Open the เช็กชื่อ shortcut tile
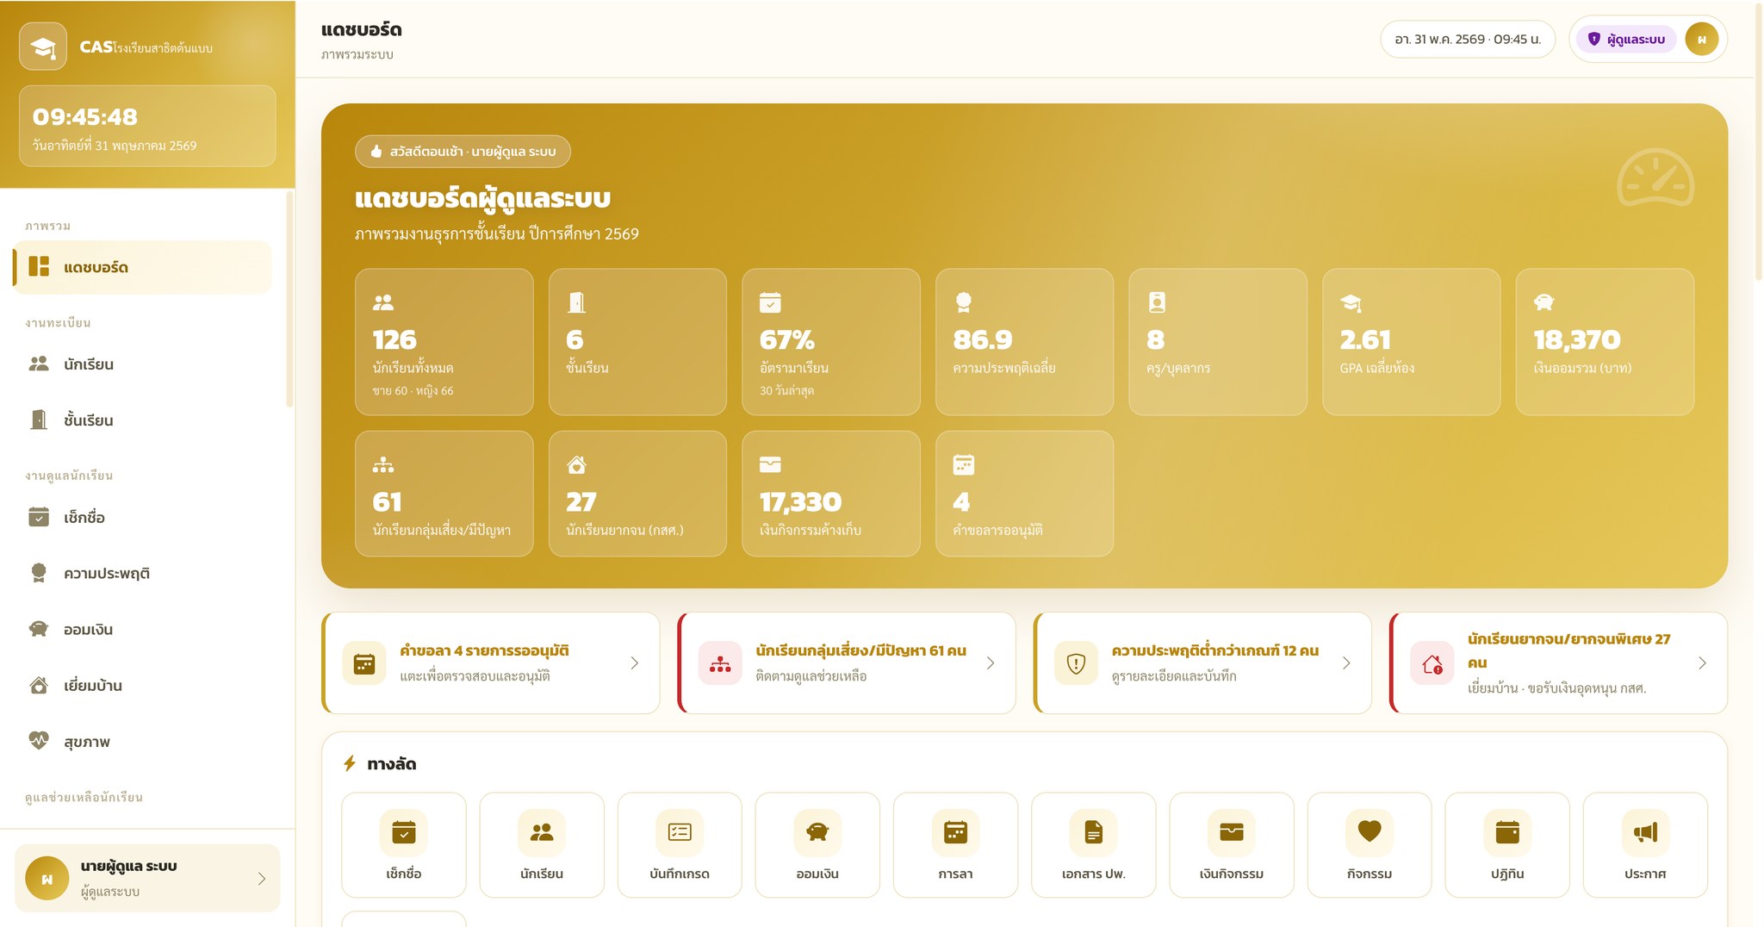Image resolution: width=1764 pixels, height=927 pixels. click(404, 845)
